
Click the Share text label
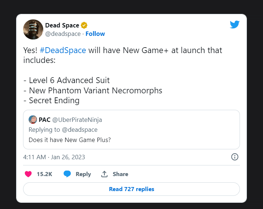[x=121, y=174]
